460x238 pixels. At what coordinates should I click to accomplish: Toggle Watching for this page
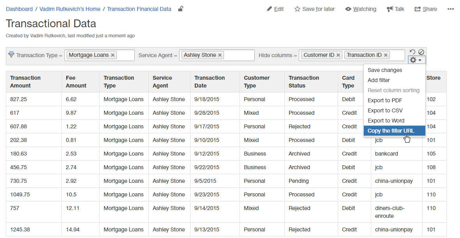tap(361, 9)
